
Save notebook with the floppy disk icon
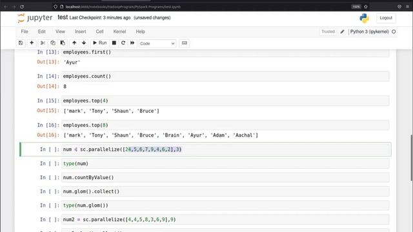21,43
